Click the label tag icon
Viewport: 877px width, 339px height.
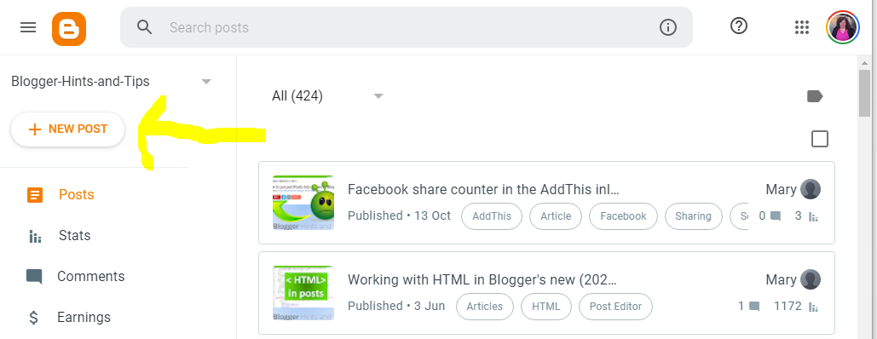pyautogui.click(x=815, y=96)
